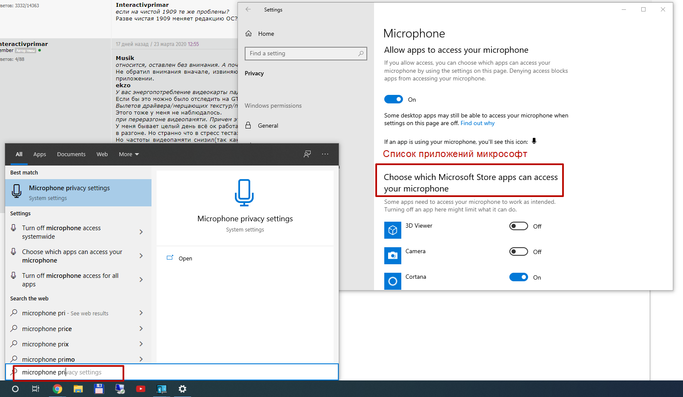Click the blue floppy disk taskbar icon
The image size is (683, 397).
pyautogui.click(x=99, y=389)
